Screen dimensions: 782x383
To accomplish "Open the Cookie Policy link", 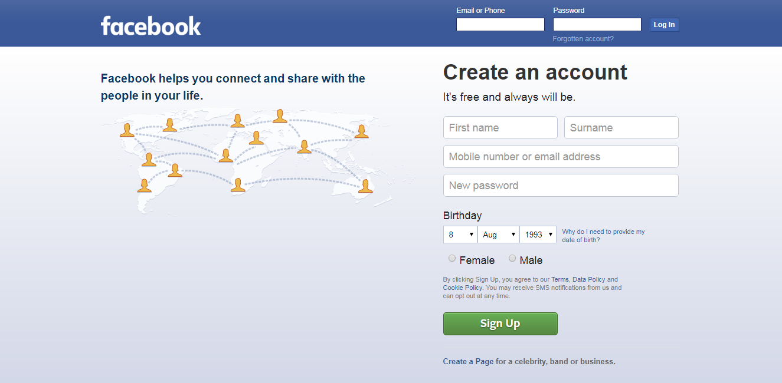I will (x=463, y=288).
